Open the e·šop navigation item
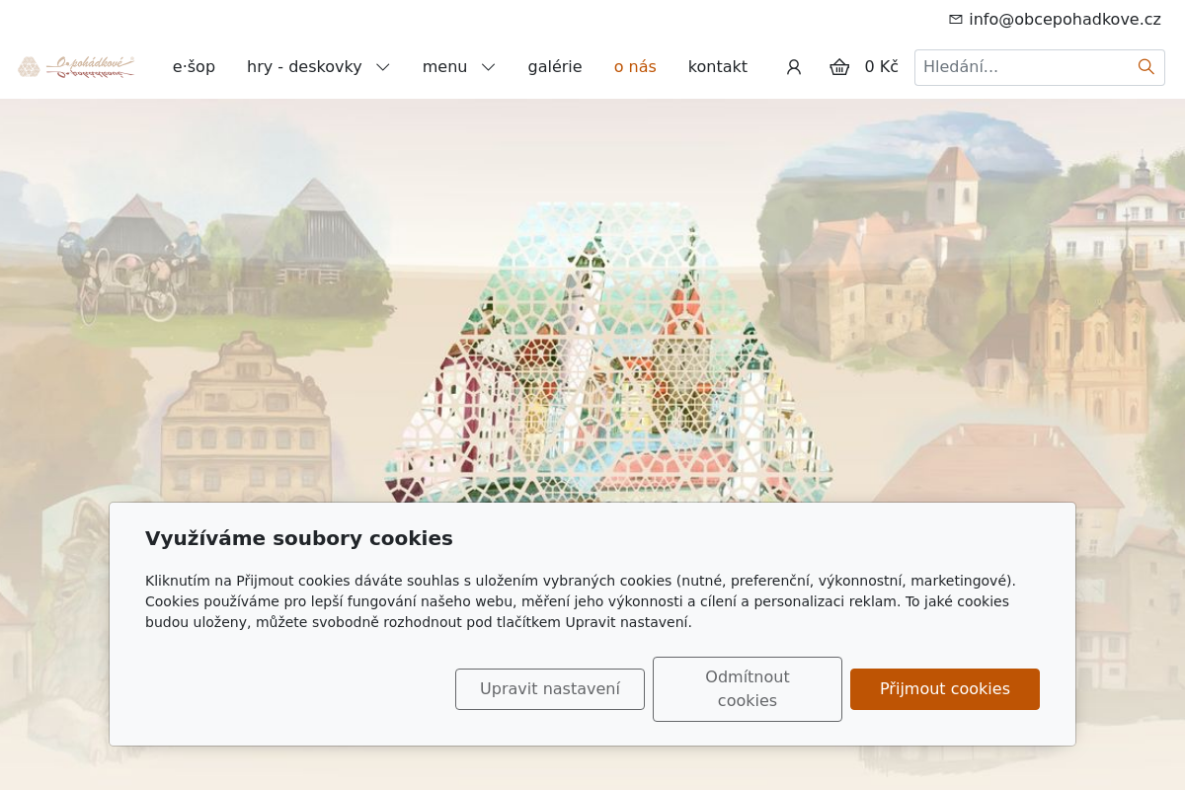The width and height of the screenshot is (1185, 790). pos(194,67)
